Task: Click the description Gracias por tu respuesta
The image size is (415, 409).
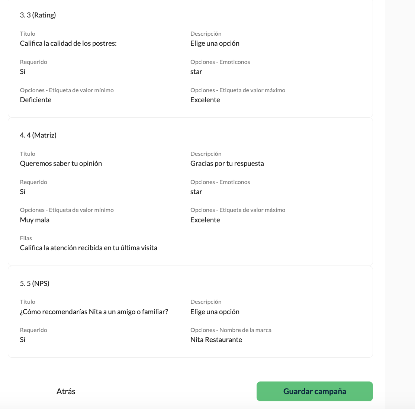Action: pyautogui.click(x=227, y=164)
